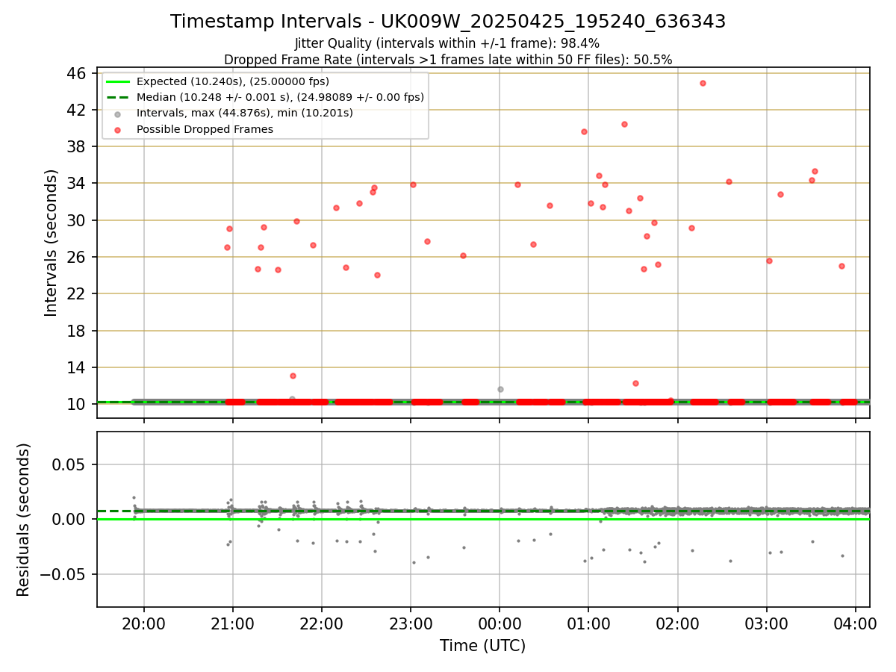Click the 'Intervals (seconds)' y-axis label

pos(52,243)
